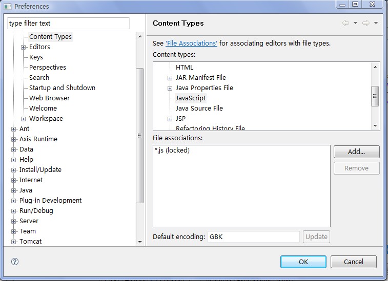Expand the JAR Manifest File content type
This screenshot has height=281, width=388.
tap(170, 78)
